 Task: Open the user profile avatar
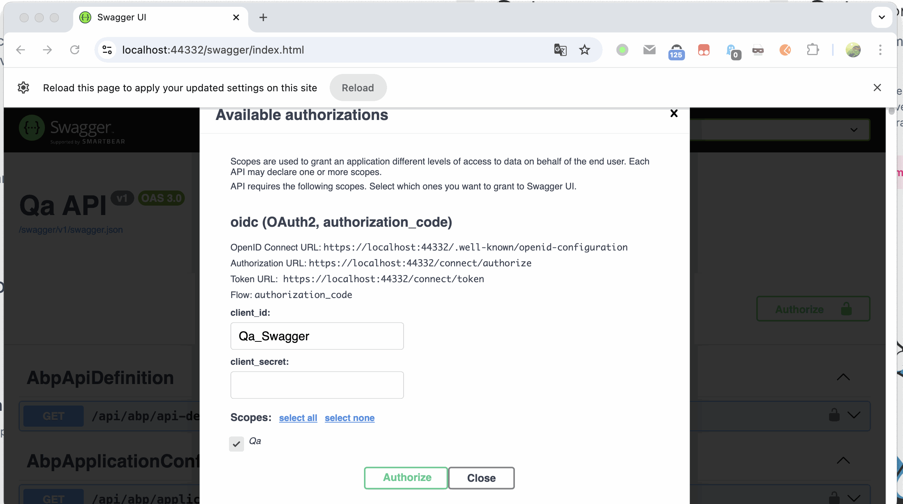tap(853, 50)
